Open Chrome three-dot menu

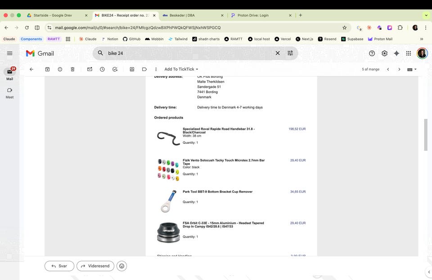click(x=426, y=27)
